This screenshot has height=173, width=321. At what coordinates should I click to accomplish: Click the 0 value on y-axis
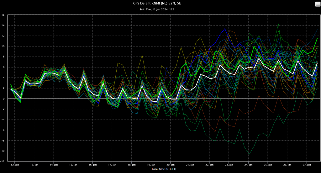(3, 99)
